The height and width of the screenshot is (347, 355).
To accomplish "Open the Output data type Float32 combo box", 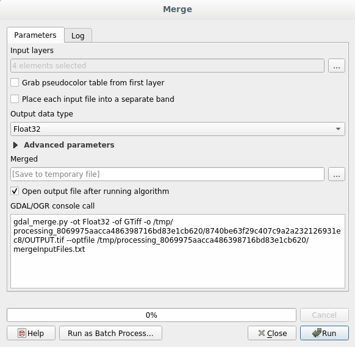I will pyautogui.click(x=178, y=129).
